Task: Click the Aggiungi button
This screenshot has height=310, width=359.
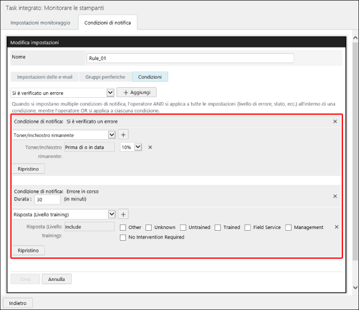Action: [137, 92]
